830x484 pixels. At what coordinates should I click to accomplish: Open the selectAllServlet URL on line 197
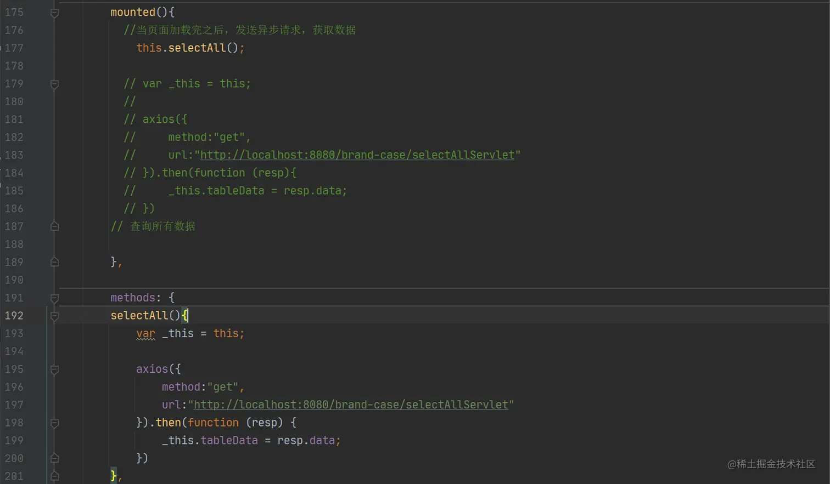tap(351, 405)
